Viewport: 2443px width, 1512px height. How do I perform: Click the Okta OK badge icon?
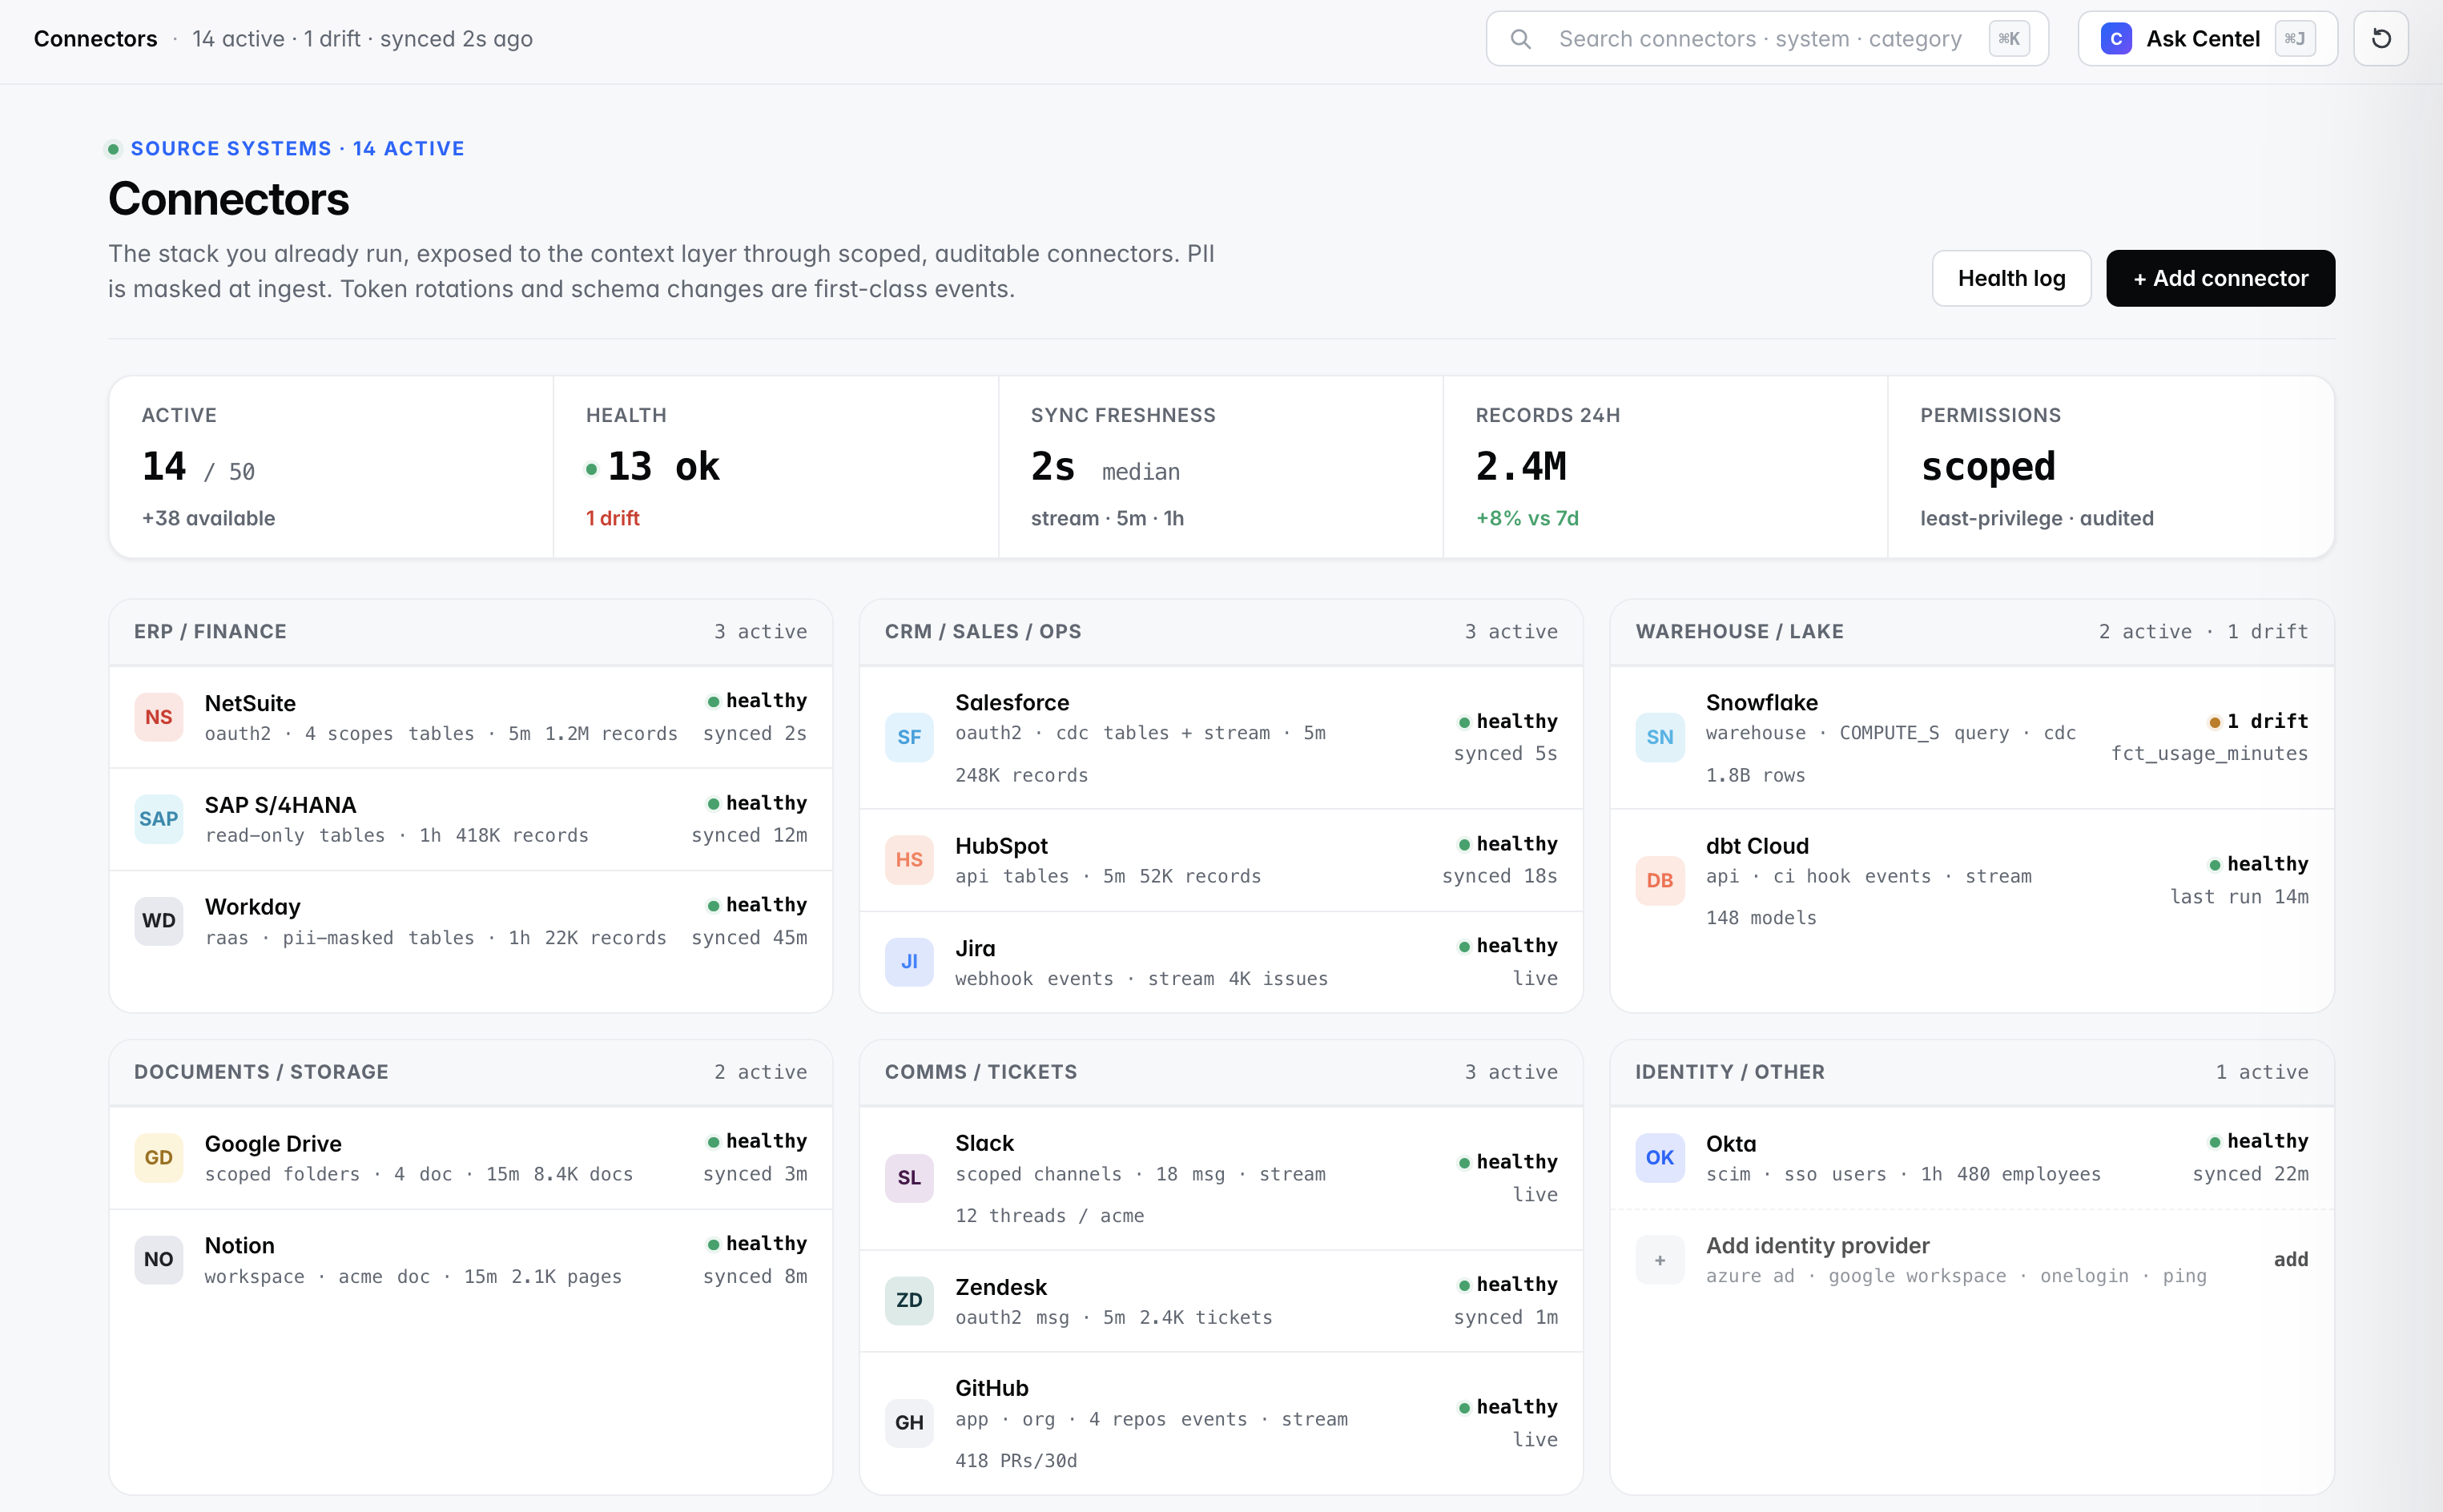1660,1158
